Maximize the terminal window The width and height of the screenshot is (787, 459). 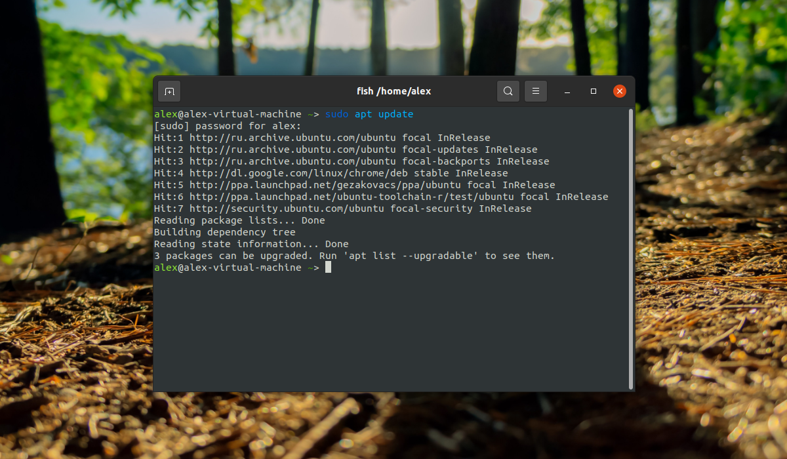[x=594, y=91]
